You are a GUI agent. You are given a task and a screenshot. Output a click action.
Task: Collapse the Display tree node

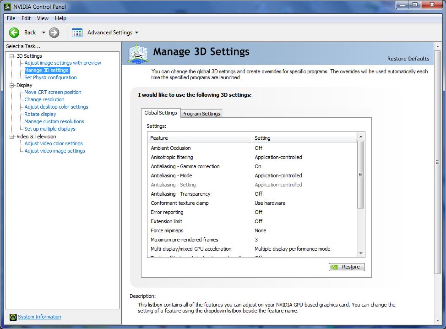click(11, 85)
